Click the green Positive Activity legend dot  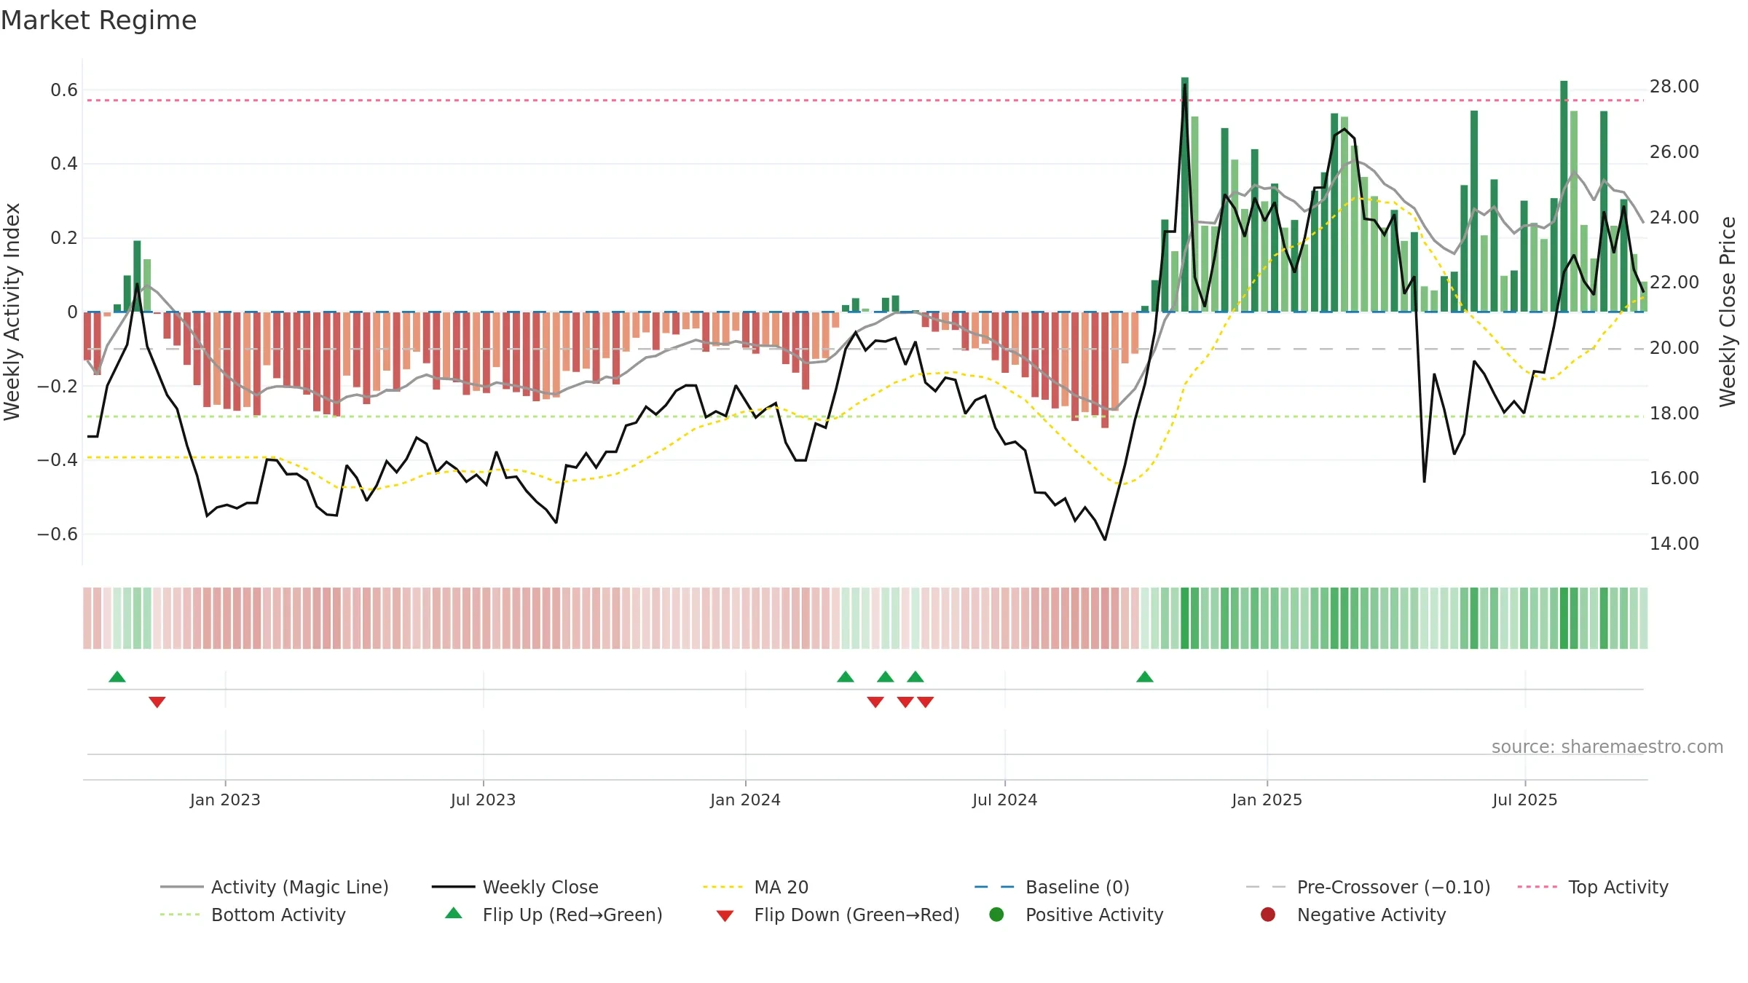point(996,915)
